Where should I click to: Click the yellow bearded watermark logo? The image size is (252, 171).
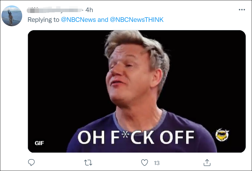coord(222,136)
